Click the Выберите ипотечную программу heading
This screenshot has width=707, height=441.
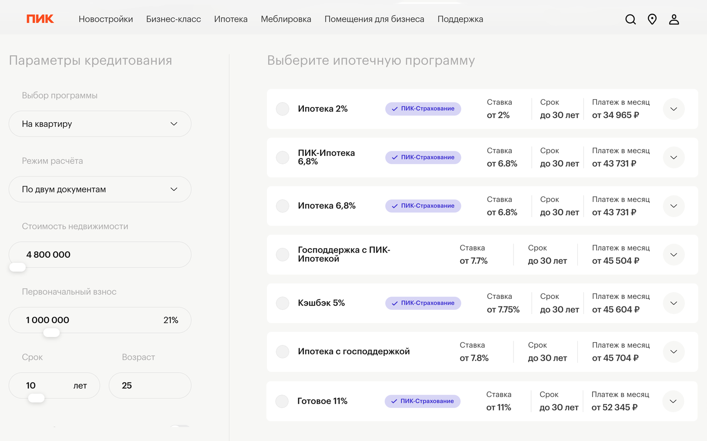coord(371,60)
